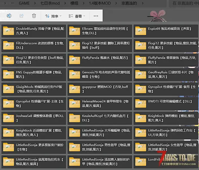Select folder FluffyPanda 兽首装饰
Viewport: 199px width, 170px height.
point(166,60)
